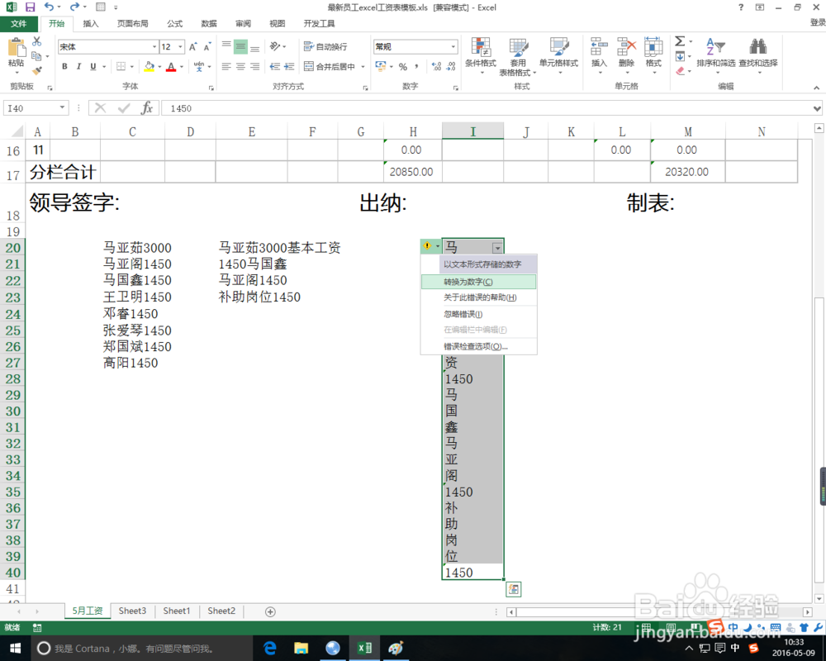Open the 文件 file tab
Screen dimensions: 826x661
pyautogui.click(x=18, y=24)
